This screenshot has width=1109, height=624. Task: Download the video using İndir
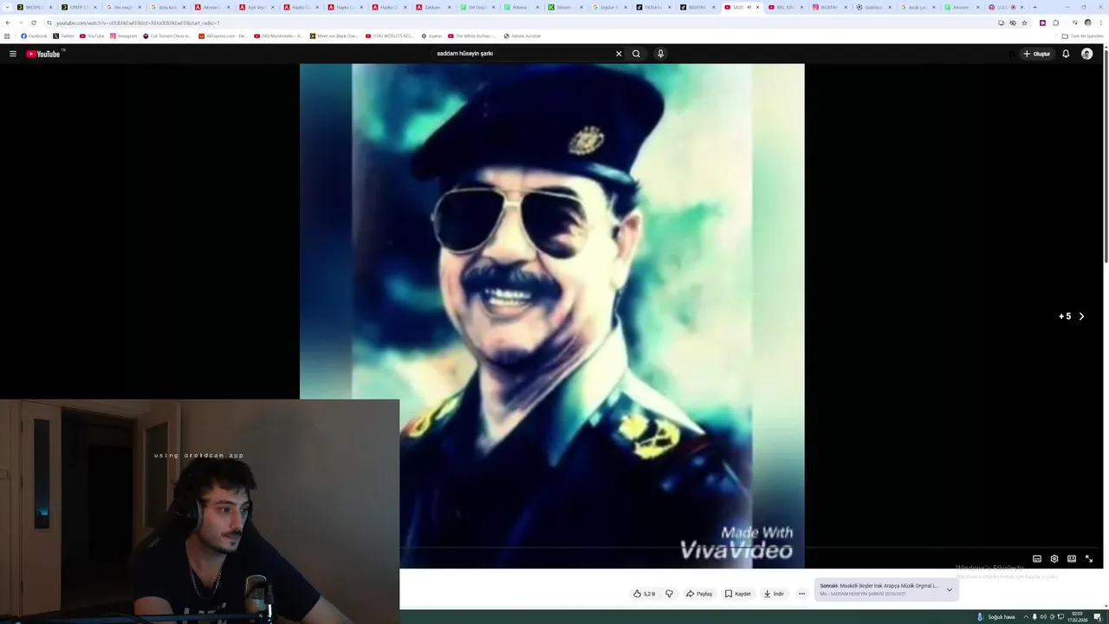774,594
